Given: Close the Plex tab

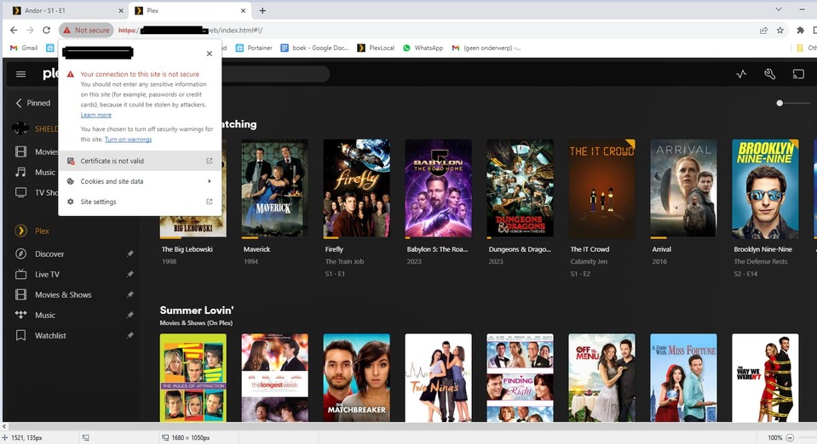Looking at the screenshot, I should coord(243,10).
